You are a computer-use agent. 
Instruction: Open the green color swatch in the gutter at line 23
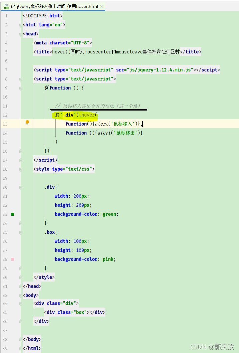pos(13,214)
